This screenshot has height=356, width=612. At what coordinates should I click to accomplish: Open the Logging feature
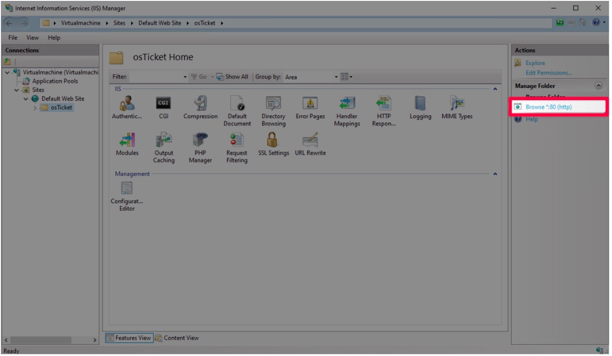pos(420,107)
